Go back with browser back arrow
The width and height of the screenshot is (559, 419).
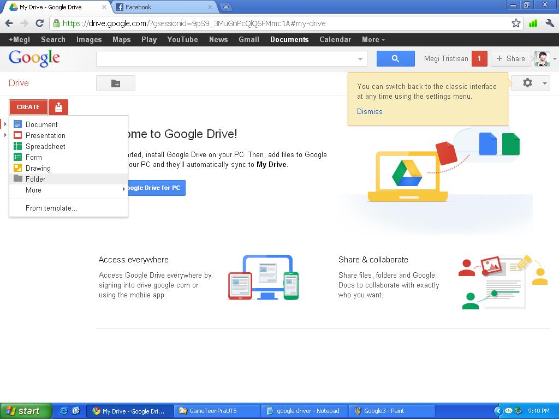click(9, 23)
